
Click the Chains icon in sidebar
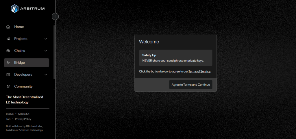tap(8, 51)
